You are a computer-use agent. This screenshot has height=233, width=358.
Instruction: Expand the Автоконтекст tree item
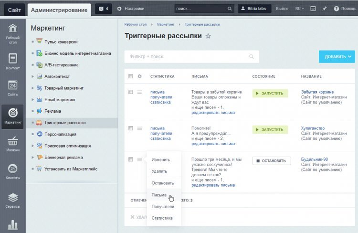[32, 76]
